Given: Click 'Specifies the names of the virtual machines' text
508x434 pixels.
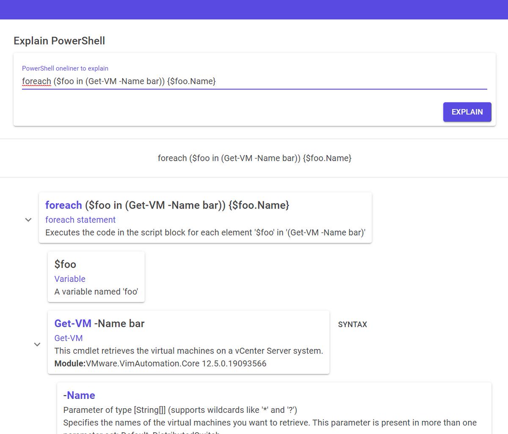Looking at the screenshot, I should (270, 423).
